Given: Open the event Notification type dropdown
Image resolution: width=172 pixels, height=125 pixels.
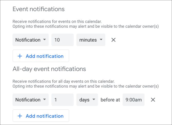Looking at the screenshot, I should (x=31, y=40).
